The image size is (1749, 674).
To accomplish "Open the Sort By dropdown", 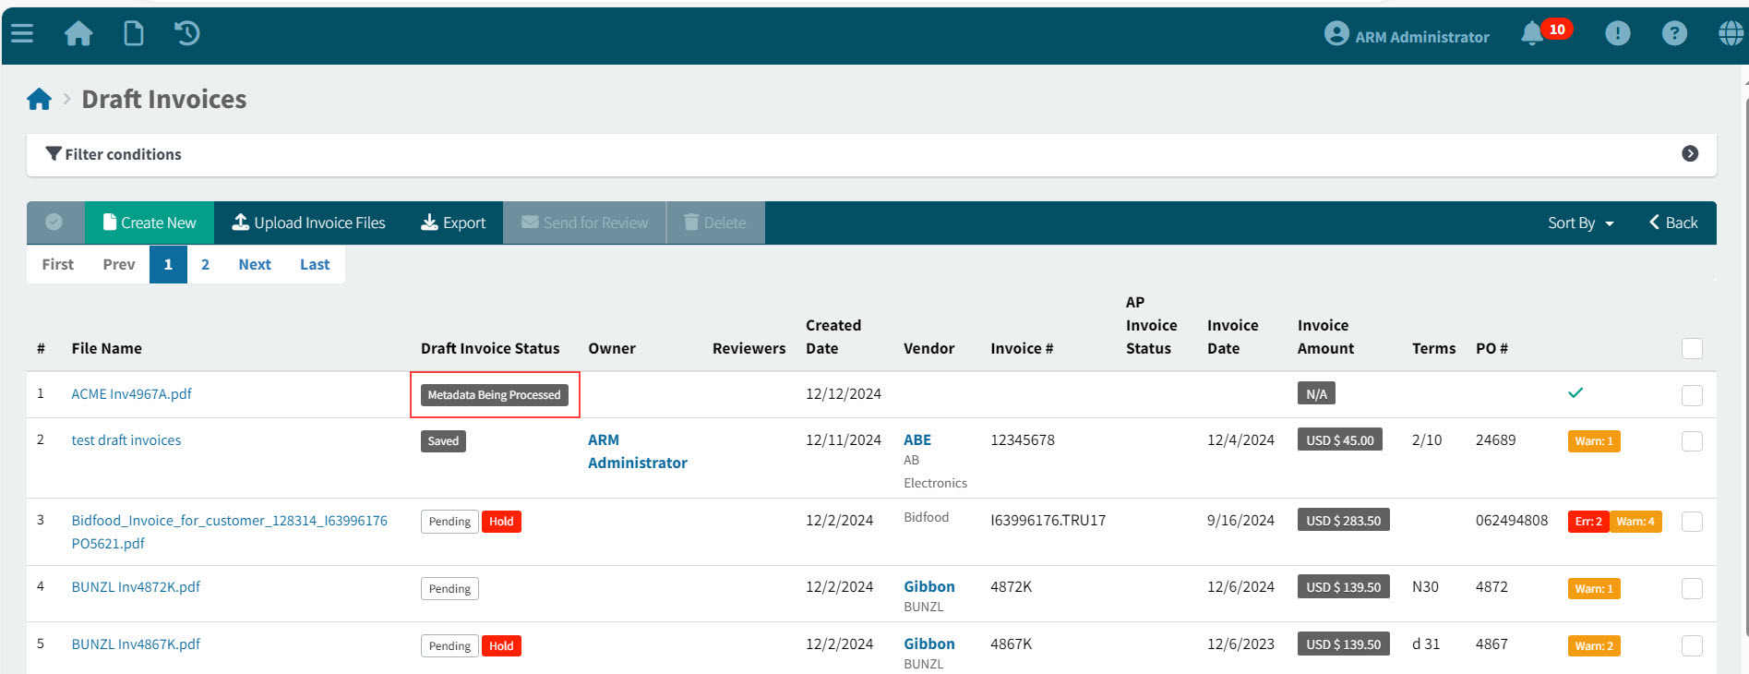I will [1580, 223].
